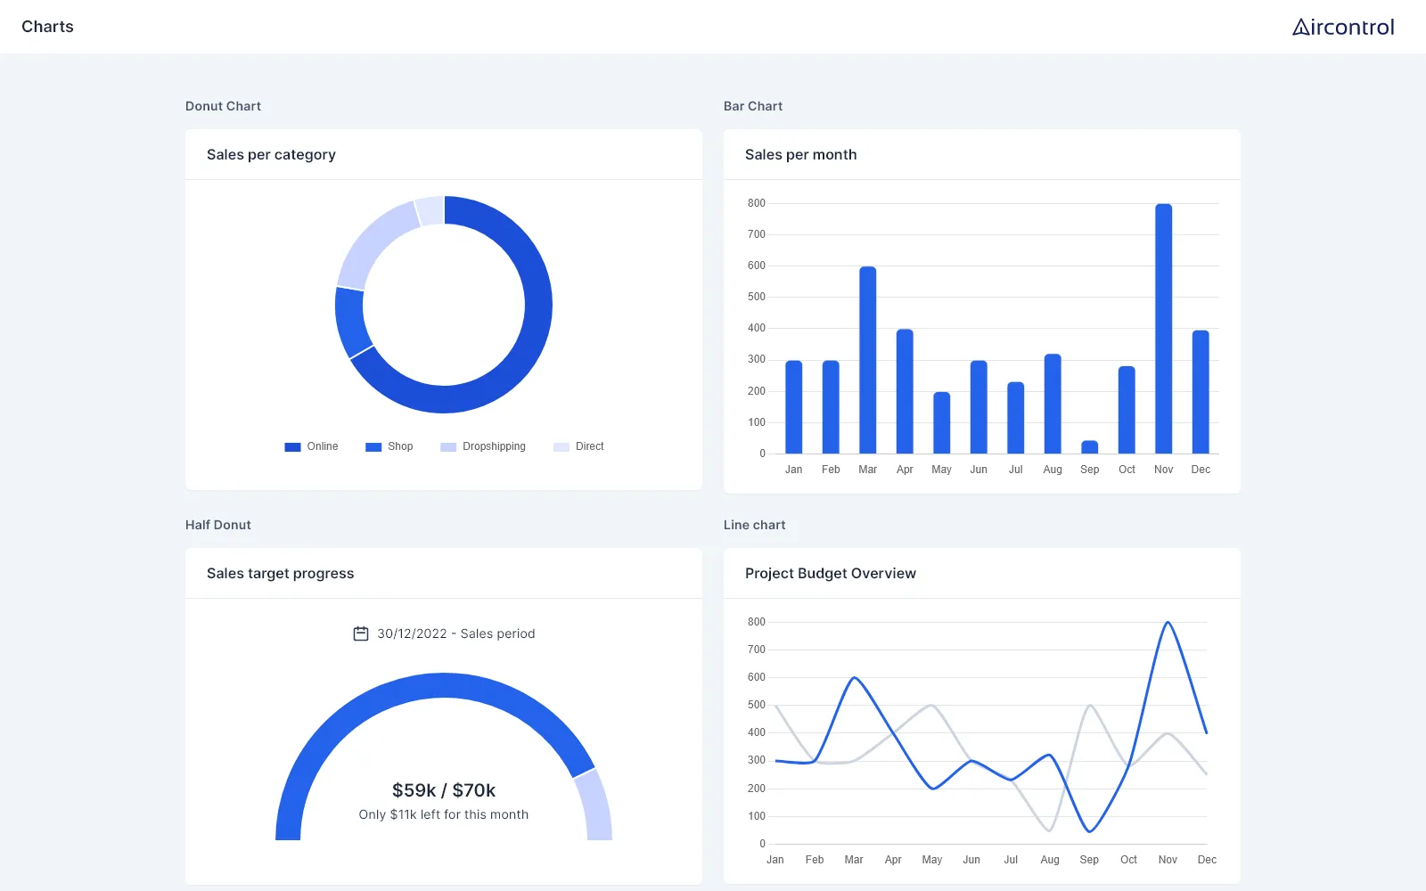Click the November bar in Sales per month
Viewport: 1426px width, 891px height.
click(x=1164, y=329)
